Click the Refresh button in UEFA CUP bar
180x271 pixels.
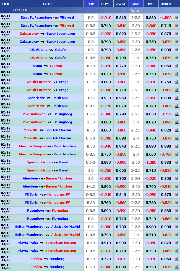[136, 11]
